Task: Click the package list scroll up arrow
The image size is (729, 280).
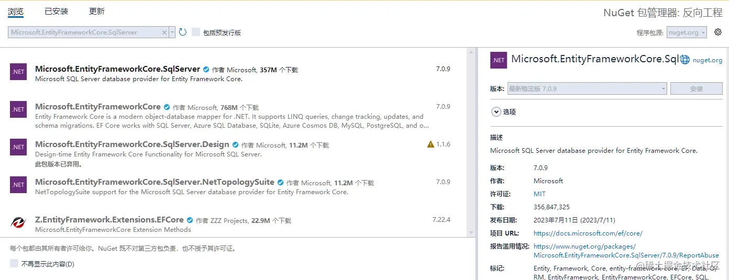Action: 471,52
